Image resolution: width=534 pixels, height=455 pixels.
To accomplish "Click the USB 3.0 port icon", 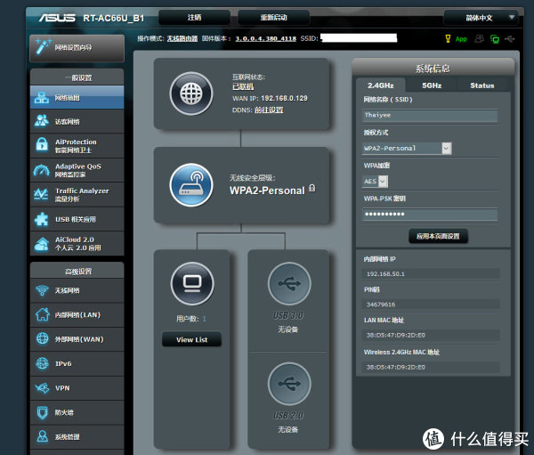I will pyautogui.click(x=289, y=283).
